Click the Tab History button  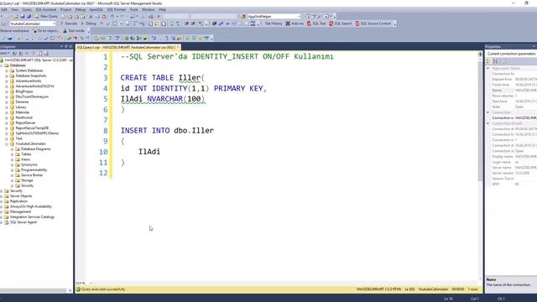click(274, 23)
